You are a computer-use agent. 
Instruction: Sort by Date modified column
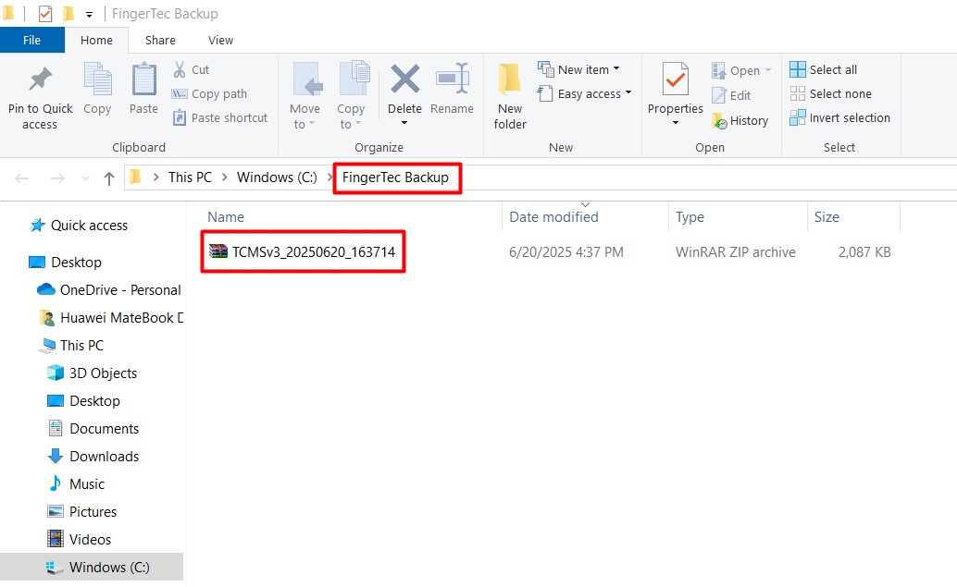(553, 217)
